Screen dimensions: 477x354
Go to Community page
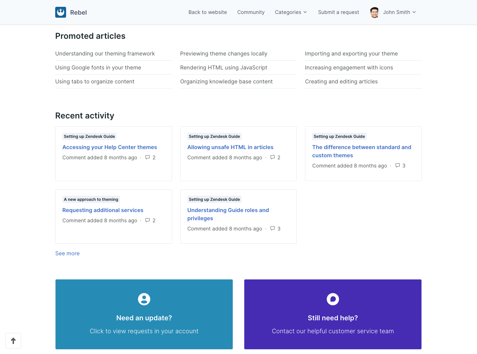251,12
